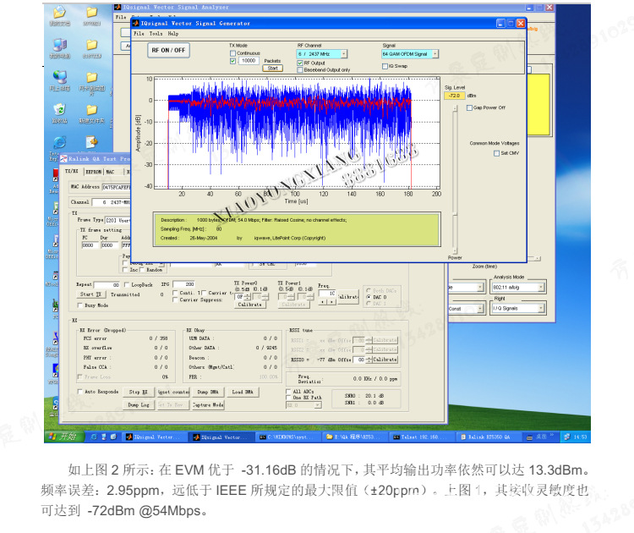Click the Load DMA button
634x533 pixels.
tap(243, 393)
